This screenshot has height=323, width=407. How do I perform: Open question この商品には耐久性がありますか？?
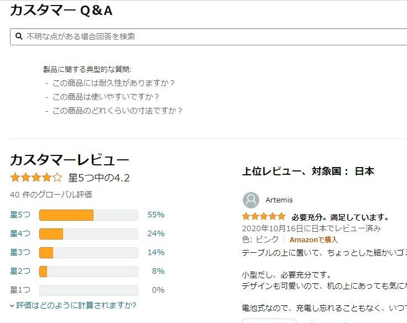pyautogui.click(x=114, y=83)
